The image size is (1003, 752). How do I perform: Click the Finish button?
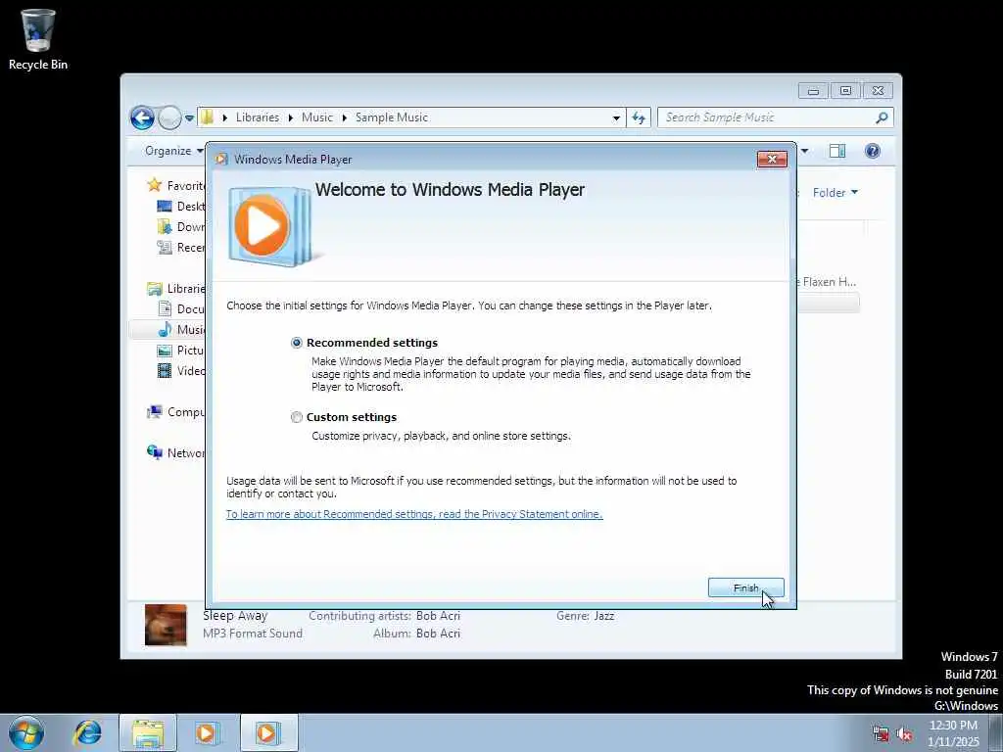pos(745,587)
